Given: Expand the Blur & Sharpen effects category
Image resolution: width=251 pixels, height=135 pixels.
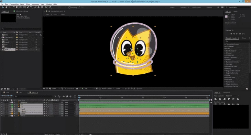Looking at the screenshot, I should point(225,51).
